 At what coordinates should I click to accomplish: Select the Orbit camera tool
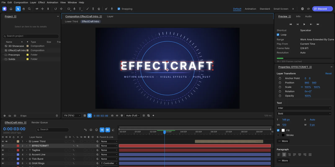click(37, 9)
